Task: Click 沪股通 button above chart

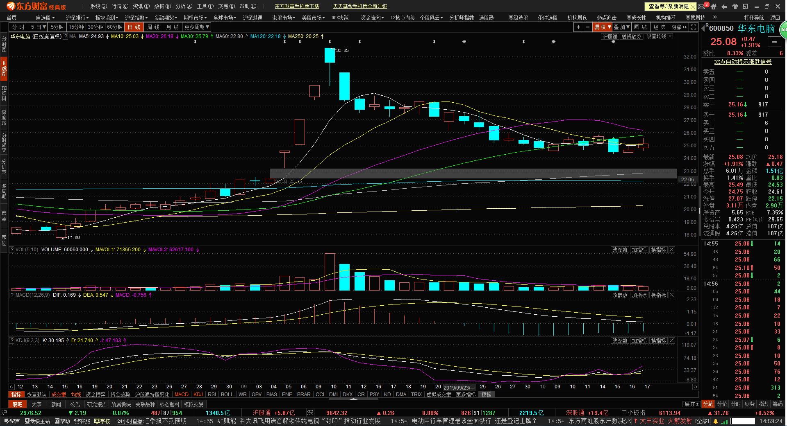Action: click(x=610, y=36)
